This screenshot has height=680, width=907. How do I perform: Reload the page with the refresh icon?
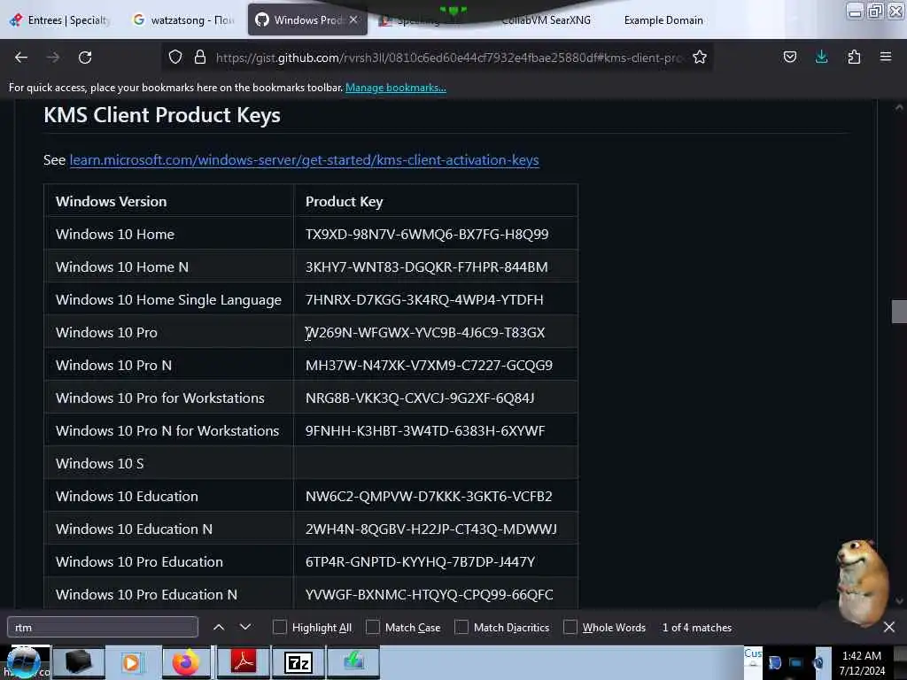tap(85, 58)
